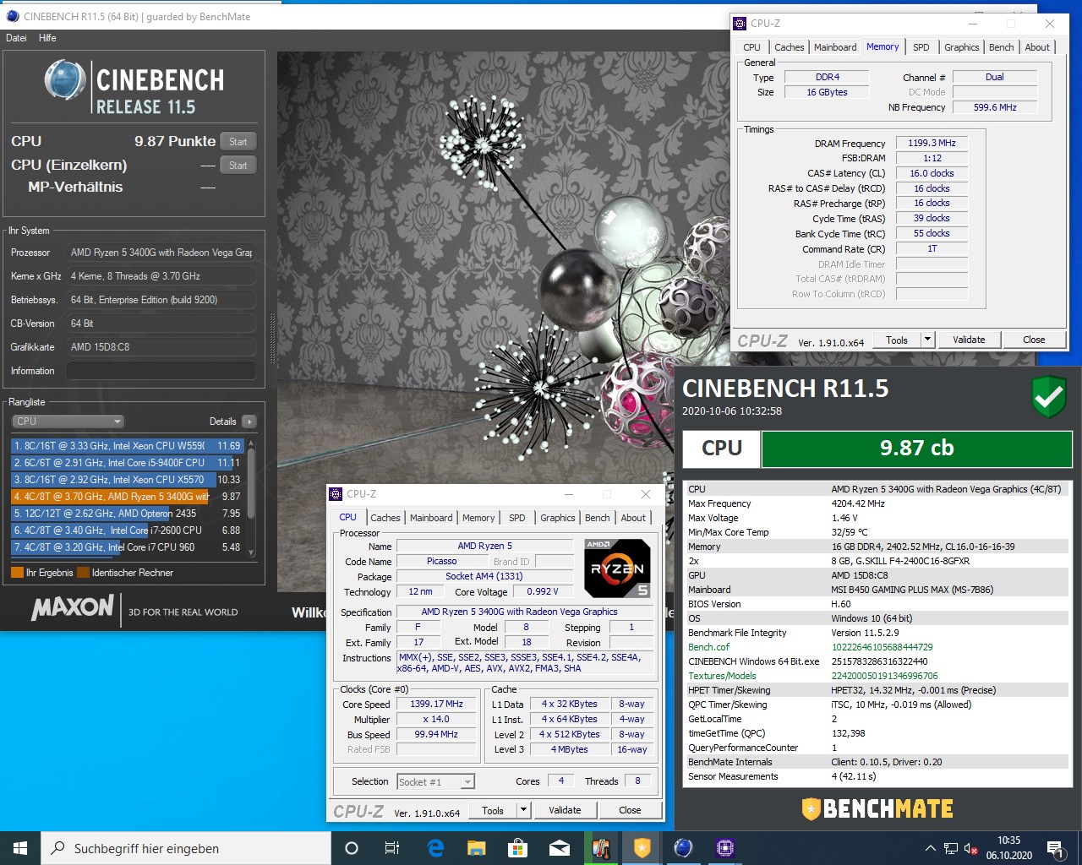Open the Windows Start menu
Viewport: 1082px width, 865px height.
(20, 848)
